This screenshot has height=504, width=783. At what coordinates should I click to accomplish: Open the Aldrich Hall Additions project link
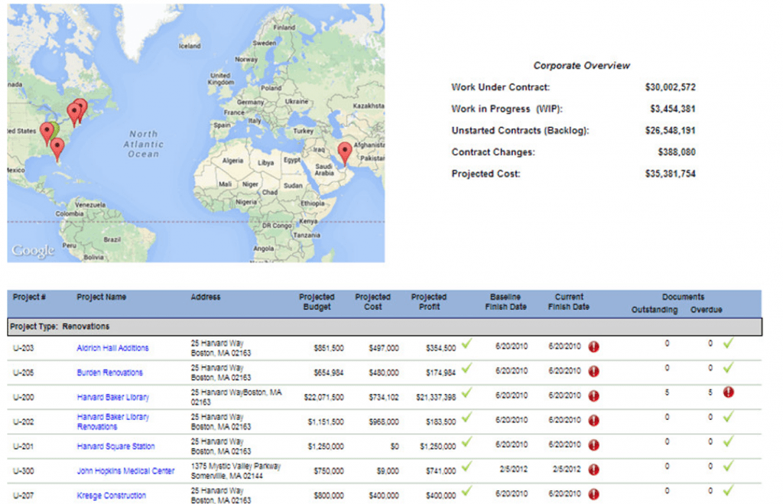tap(113, 348)
